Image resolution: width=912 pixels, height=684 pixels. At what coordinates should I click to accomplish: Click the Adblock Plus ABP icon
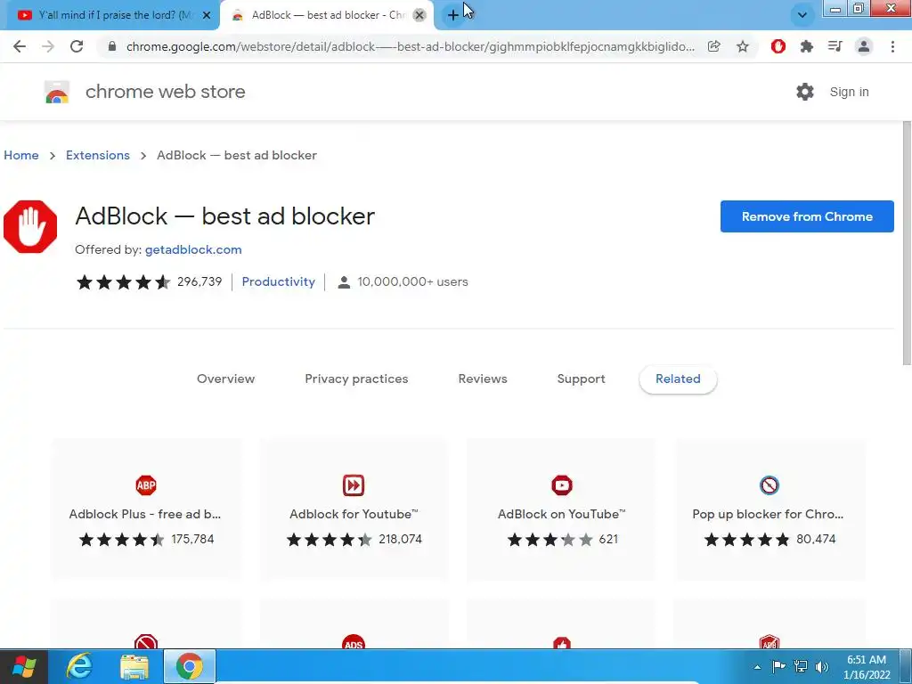tap(146, 485)
